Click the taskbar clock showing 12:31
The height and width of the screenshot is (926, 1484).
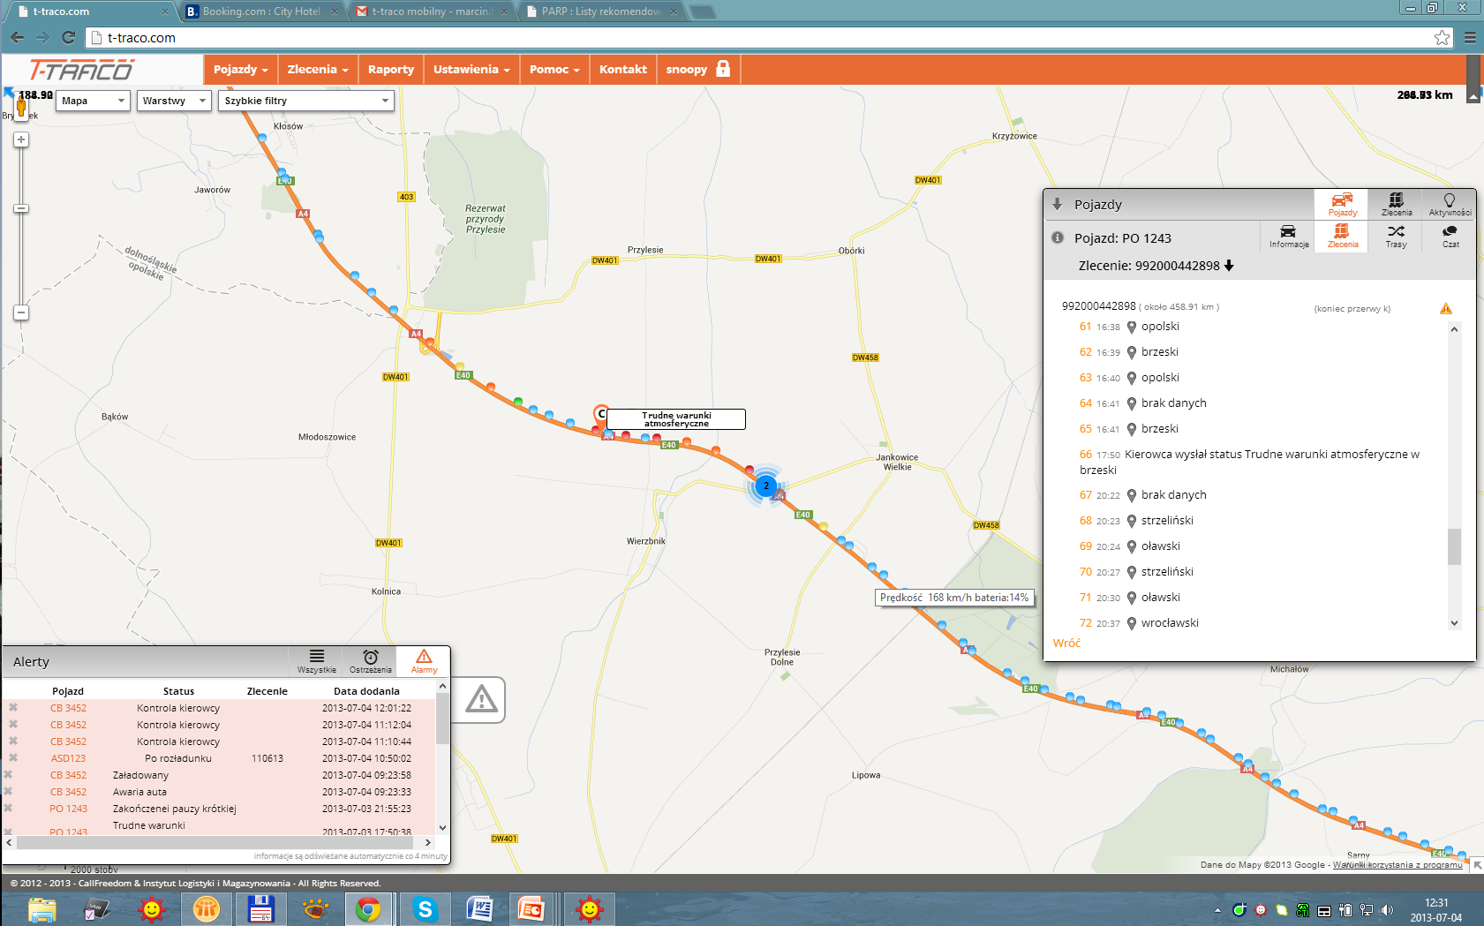coord(1436,903)
